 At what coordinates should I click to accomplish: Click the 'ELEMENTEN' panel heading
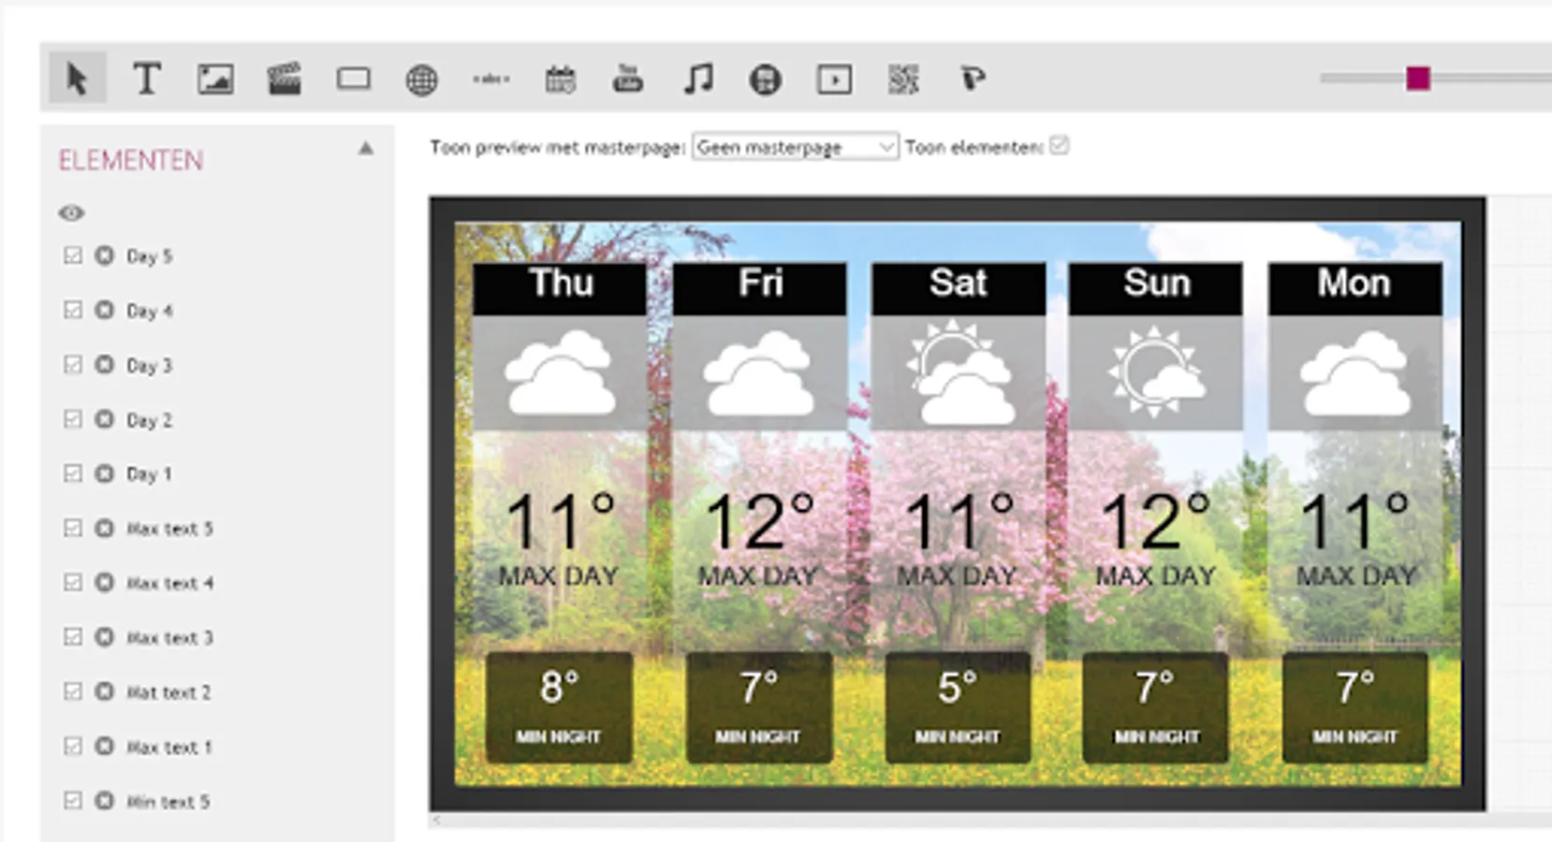coord(131,161)
